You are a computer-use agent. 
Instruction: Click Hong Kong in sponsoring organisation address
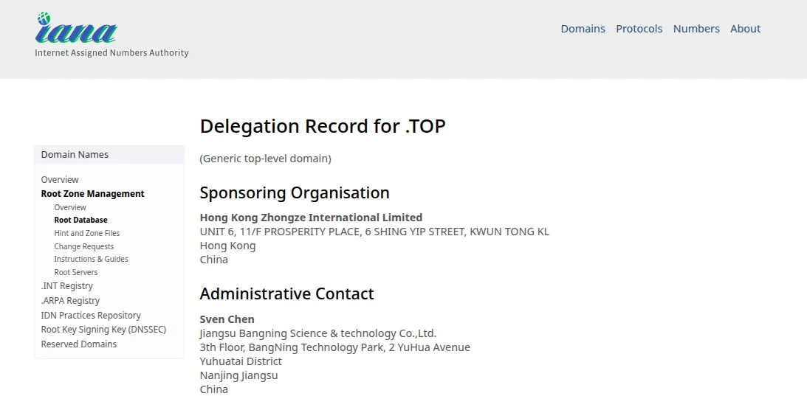click(227, 246)
